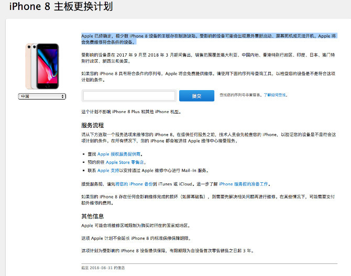Open the Apple Store 零售店 link
351x276 pixels.
125,162
